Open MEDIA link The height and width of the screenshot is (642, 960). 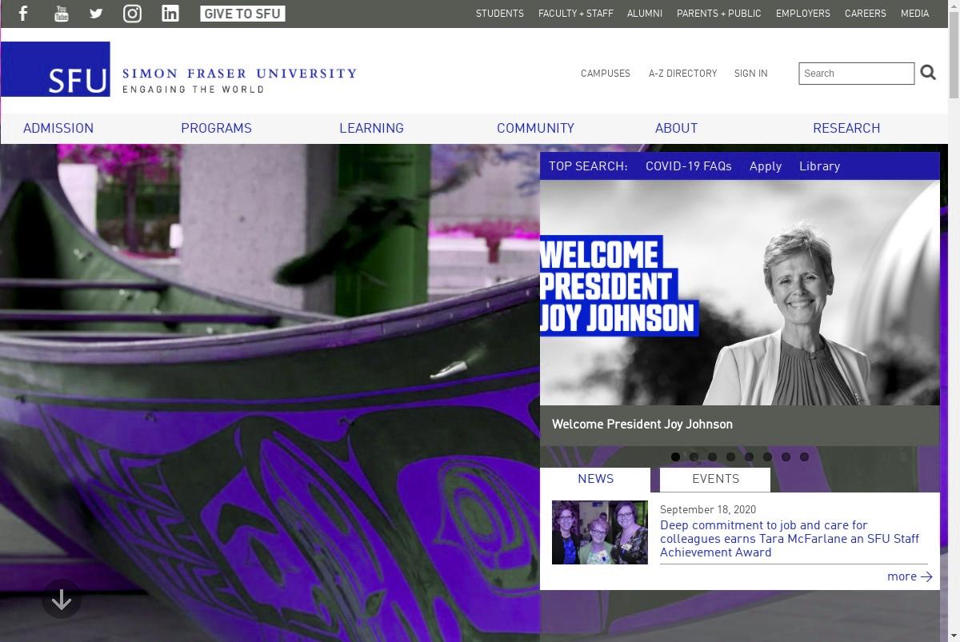coord(915,14)
